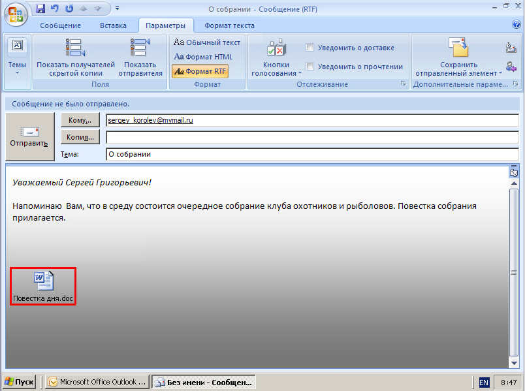Select the Повестка дня.doc attachment
525x391 pixels.
[43, 286]
